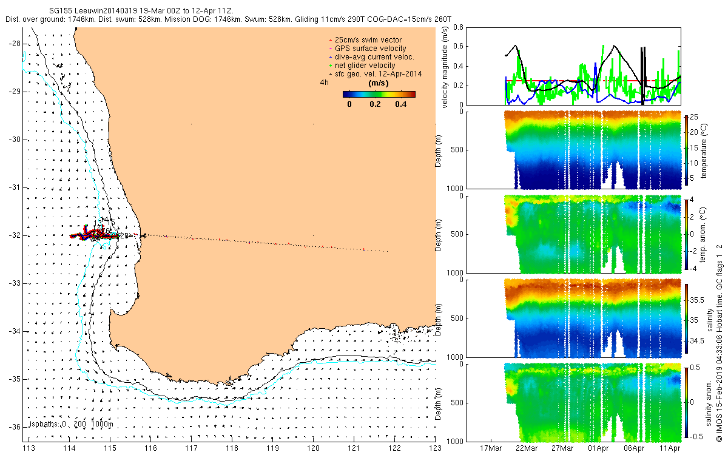Click the temp. anom. colorbar
Screen dimensions: 728x455
tap(686, 234)
